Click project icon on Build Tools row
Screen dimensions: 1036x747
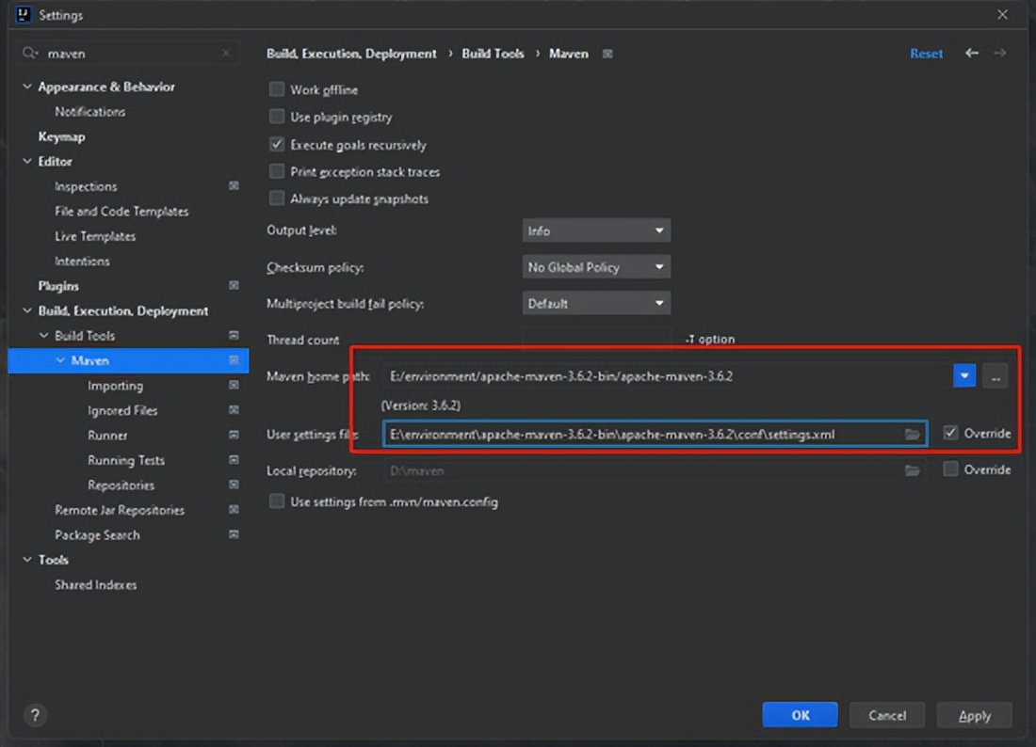pyautogui.click(x=234, y=335)
